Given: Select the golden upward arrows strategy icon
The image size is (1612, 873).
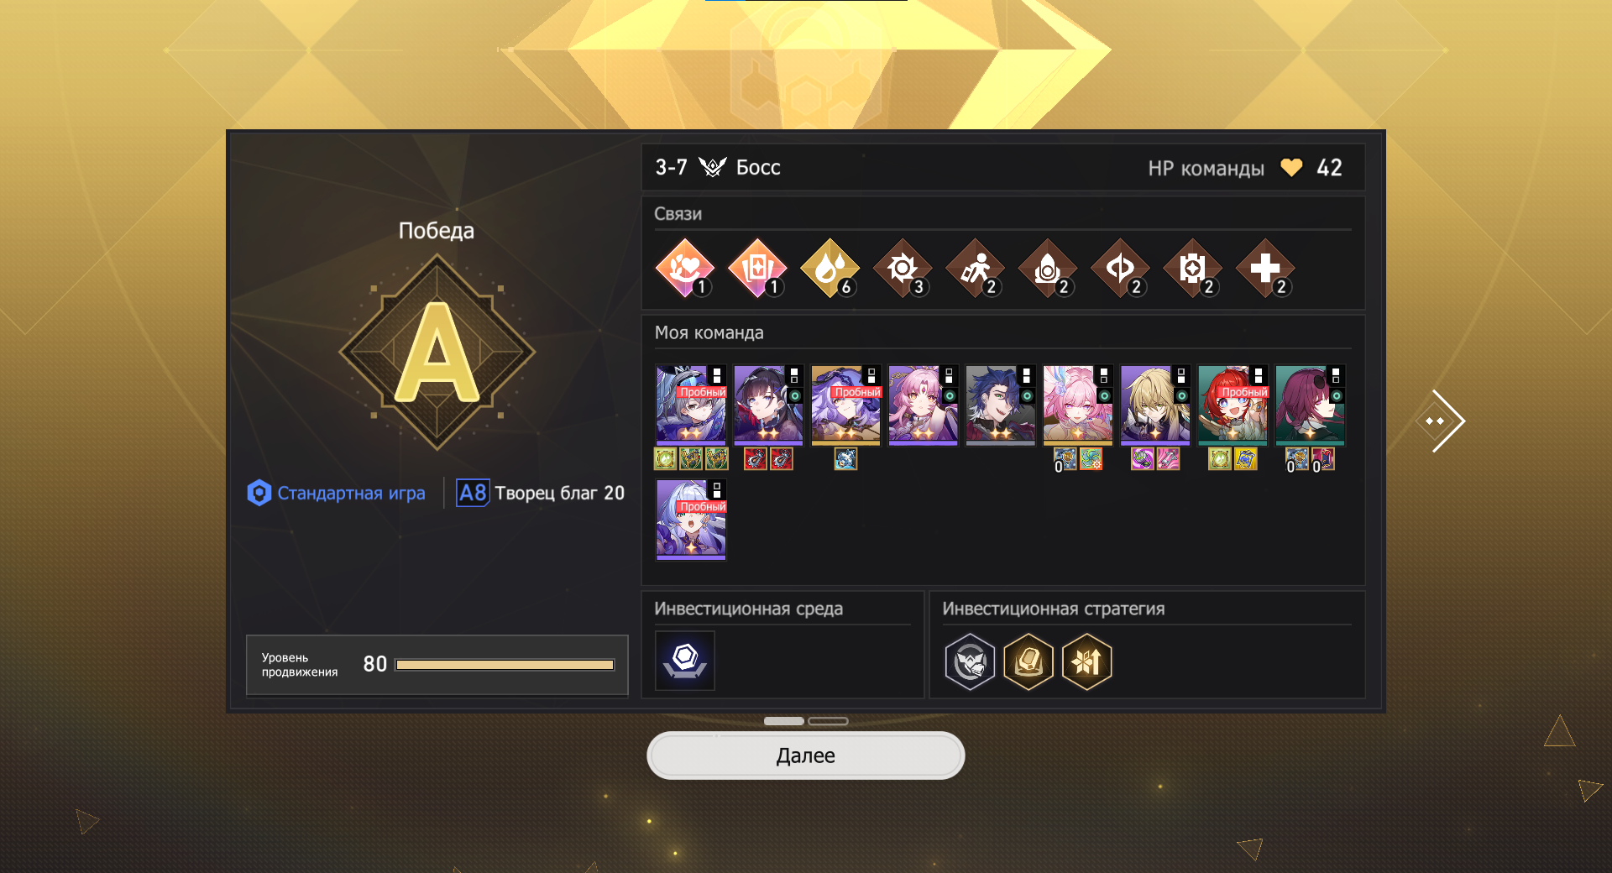Looking at the screenshot, I should tap(1087, 661).
